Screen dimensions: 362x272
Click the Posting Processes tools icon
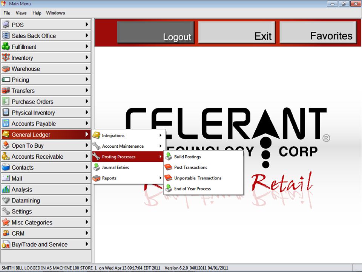pyautogui.click(x=96, y=156)
